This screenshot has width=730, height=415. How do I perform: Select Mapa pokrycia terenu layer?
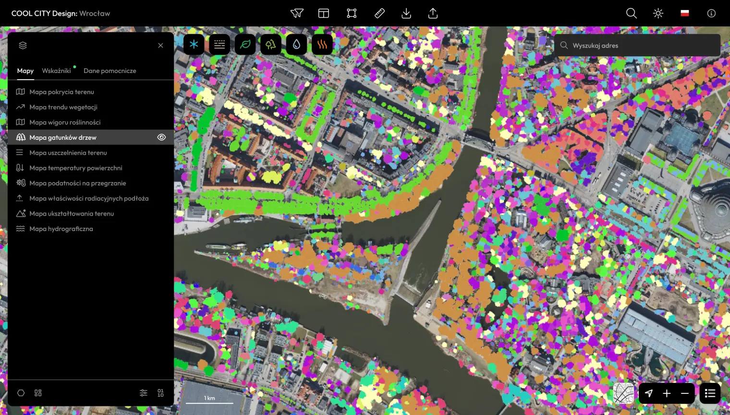(91, 92)
